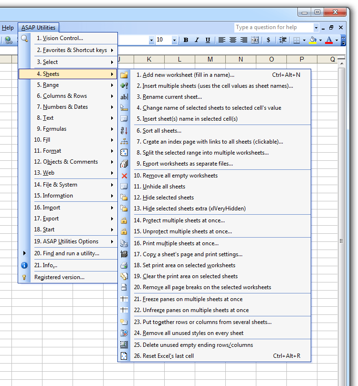Viewport: 358px width, 386px height.
Task: Open the font size dropdown arrow
Action: pos(174,40)
